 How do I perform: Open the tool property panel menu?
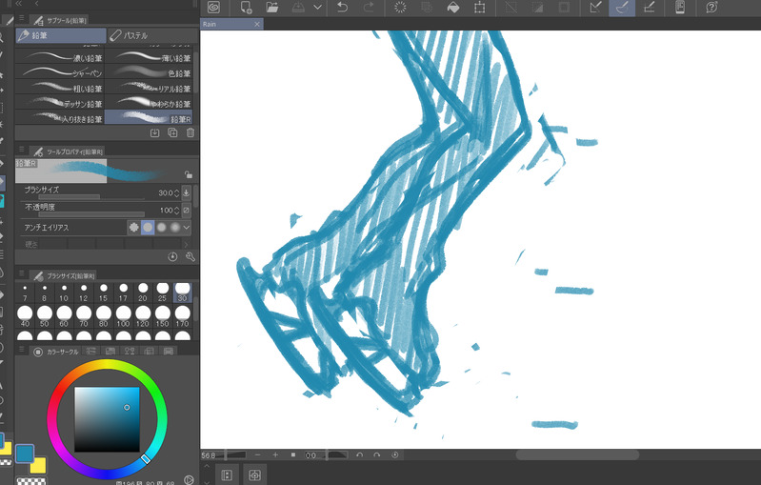[x=21, y=149]
